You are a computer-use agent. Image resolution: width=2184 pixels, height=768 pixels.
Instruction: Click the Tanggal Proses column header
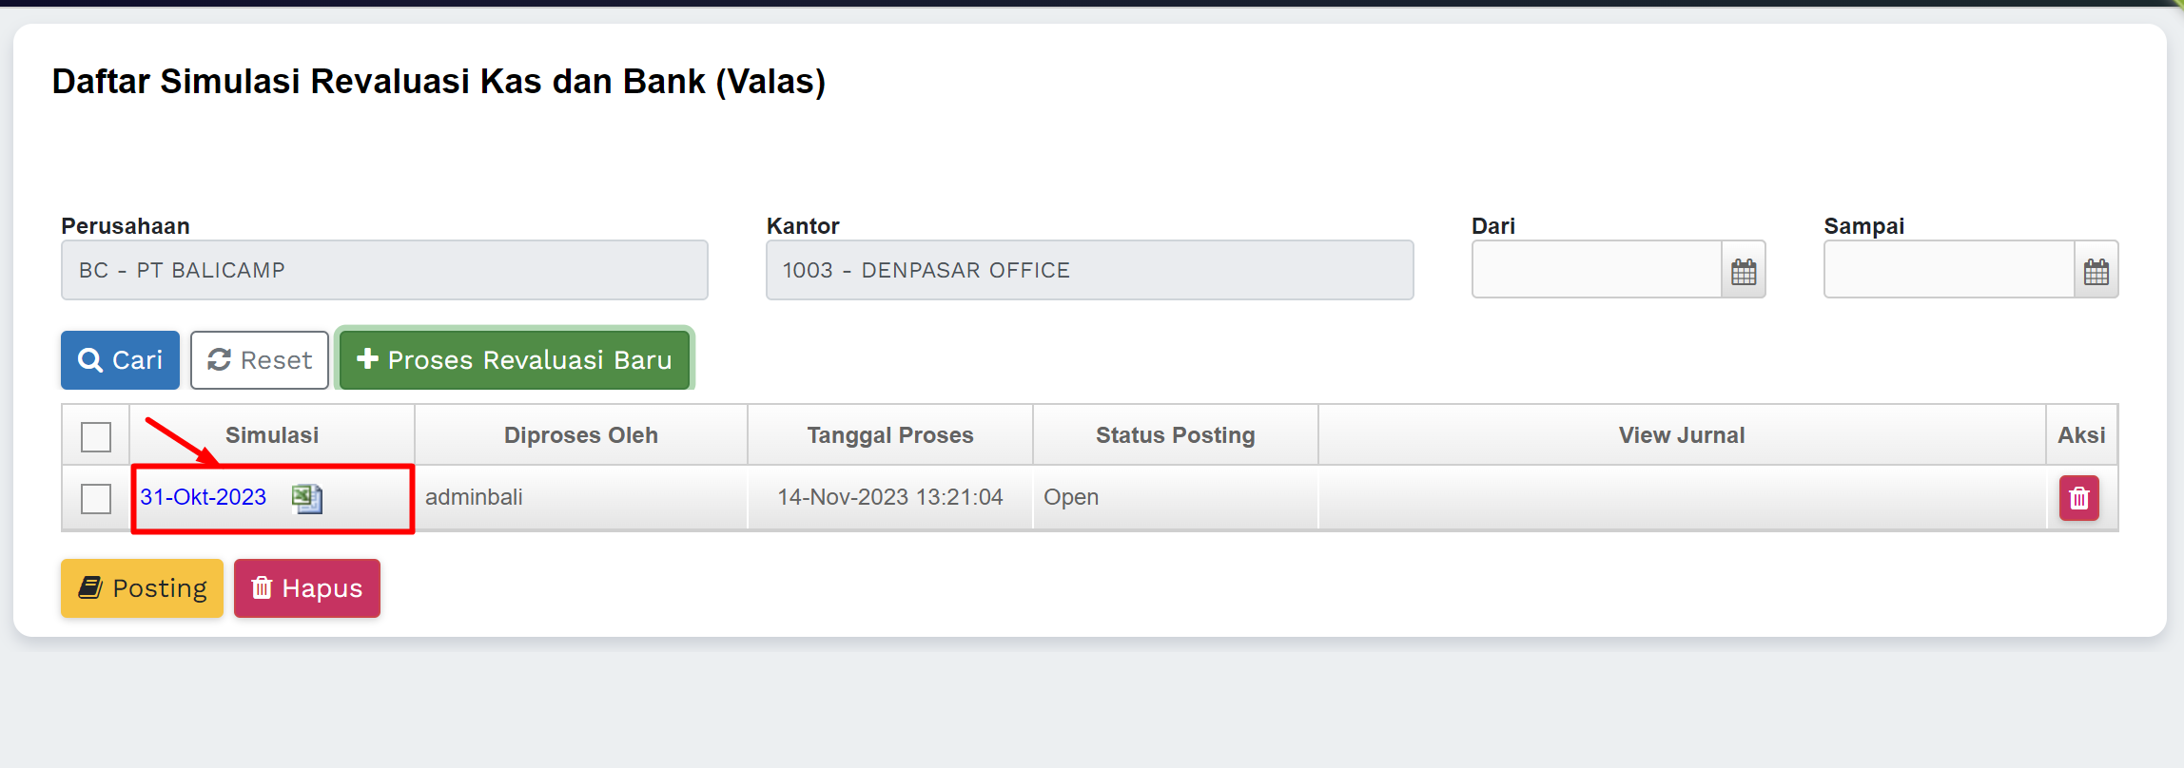point(890,435)
